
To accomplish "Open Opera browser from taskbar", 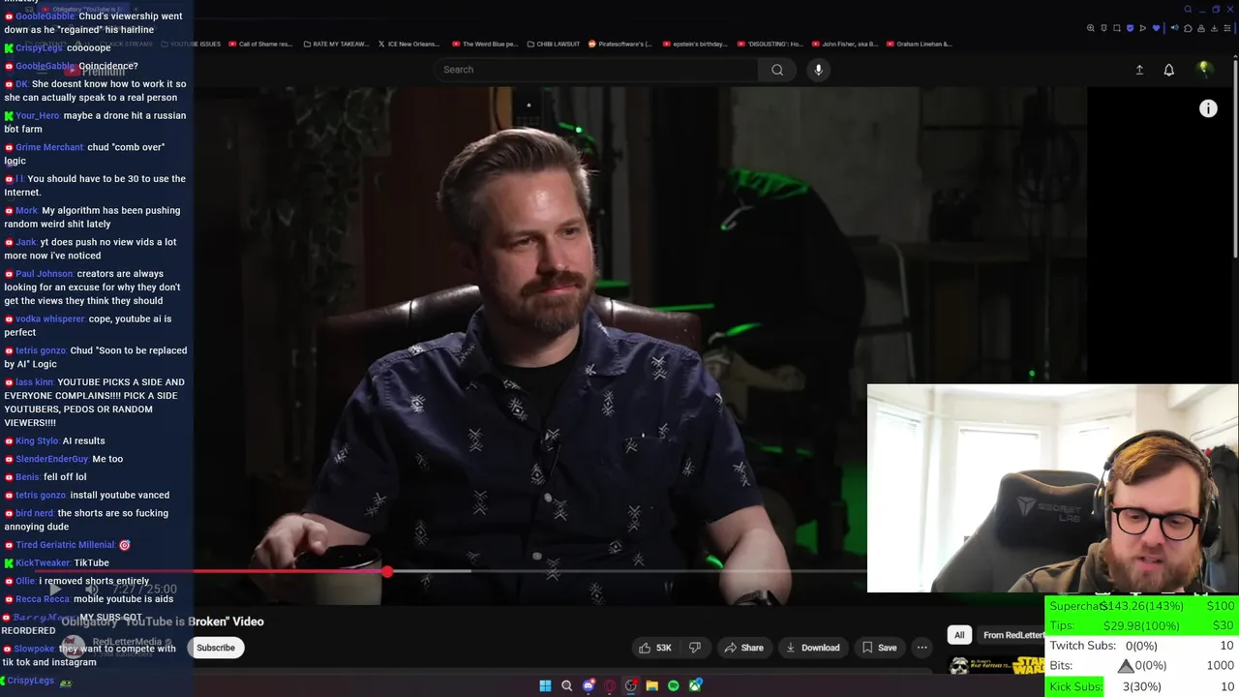I will click(610, 685).
